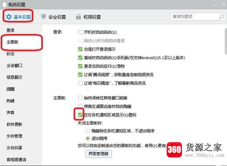The width and height of the screenshot is (227, 166).
Task: Open the 基本设置 gear tab
Action: (19, 17)
